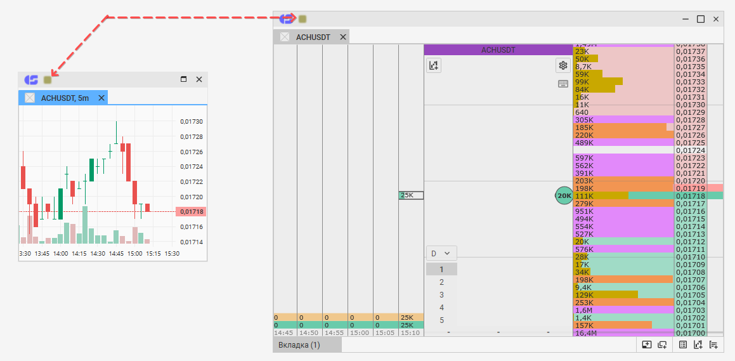
Task: Click the purple ACHUSDT header bar
Action: [498, 49]
